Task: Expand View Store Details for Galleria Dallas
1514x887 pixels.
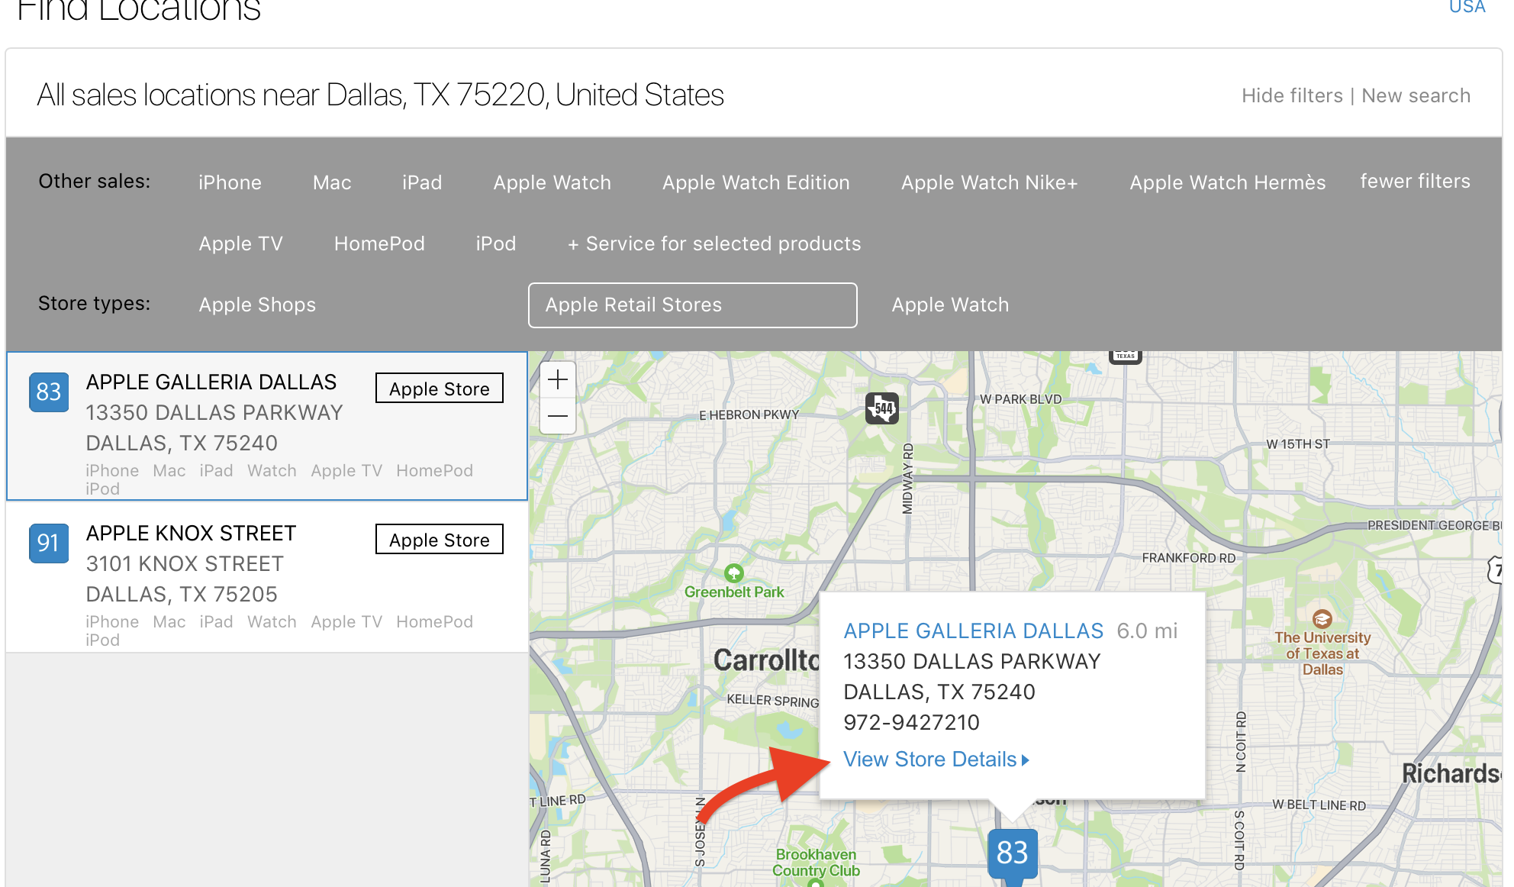Action: pyautogui.click(x=936, y=759)
